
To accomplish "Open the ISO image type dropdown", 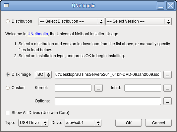I will tap(43, 74).
